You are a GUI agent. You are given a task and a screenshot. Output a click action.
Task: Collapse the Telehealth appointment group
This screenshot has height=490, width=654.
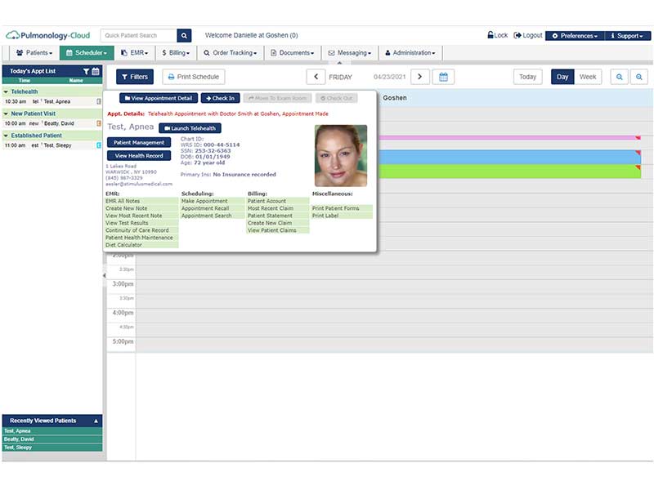coord(6,91)
